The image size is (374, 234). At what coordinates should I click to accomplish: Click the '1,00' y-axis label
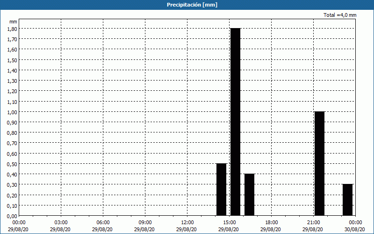tap(12, 112)
